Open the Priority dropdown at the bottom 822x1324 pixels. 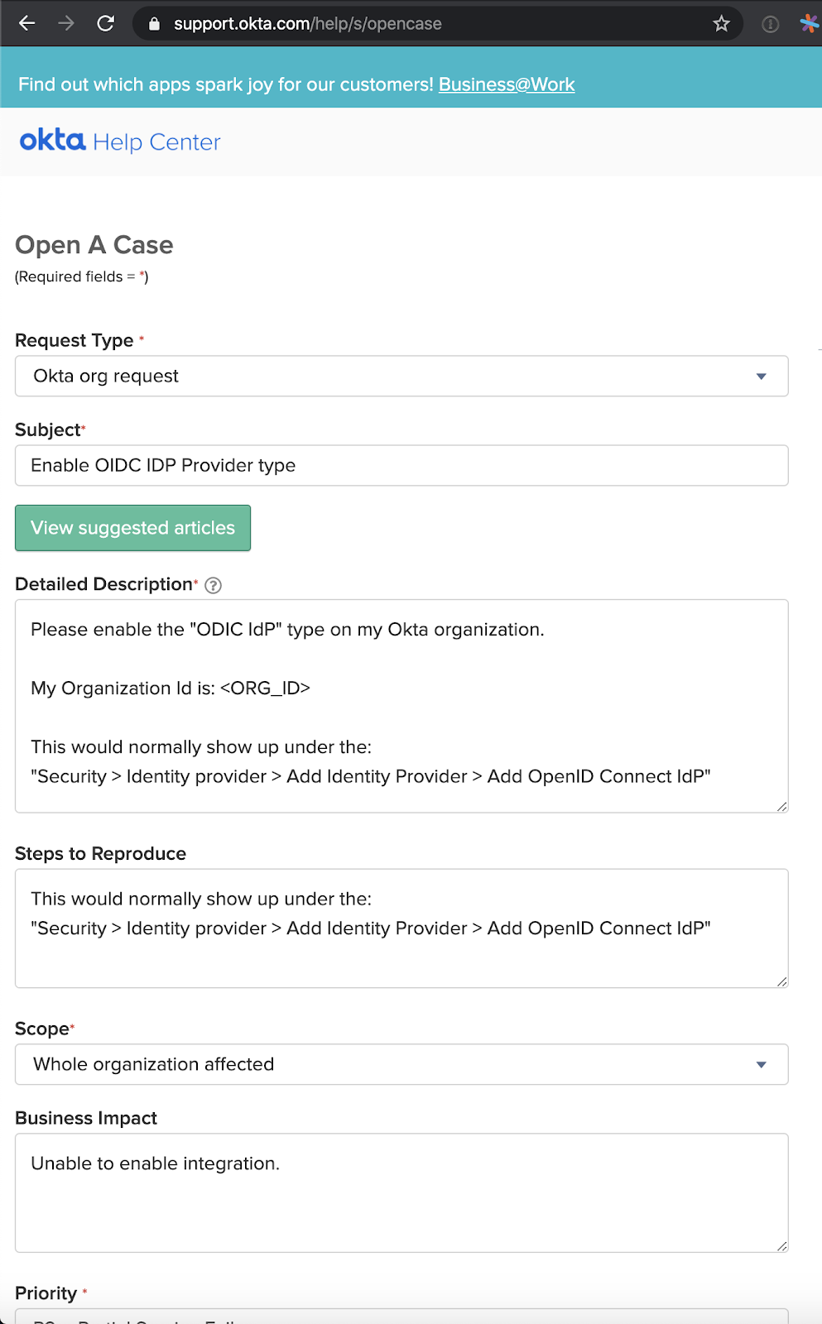pos(401,1317)
